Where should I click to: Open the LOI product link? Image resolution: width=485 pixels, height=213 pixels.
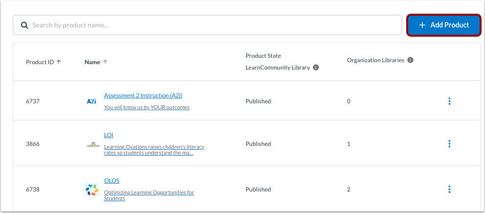[109, 135]
